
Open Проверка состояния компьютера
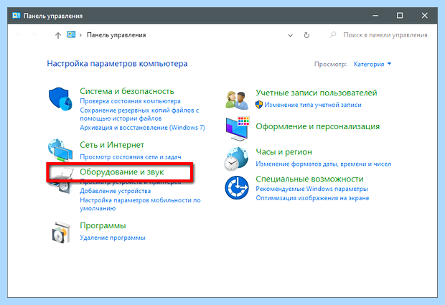[130, 101]
